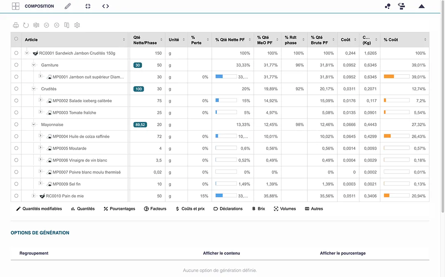The height and width of the screenshot is (277, 445).
Task: Click ingredient icon of MP0004 Huile
Action: coord(49,136)
